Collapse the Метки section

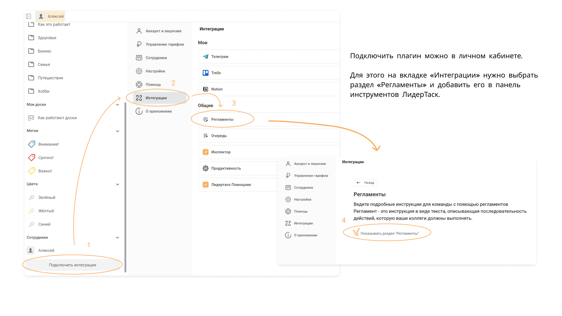(x=117, y=131)
